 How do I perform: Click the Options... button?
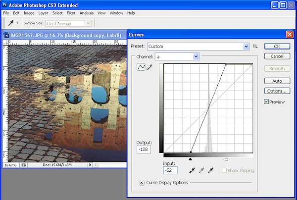(277, 91)
